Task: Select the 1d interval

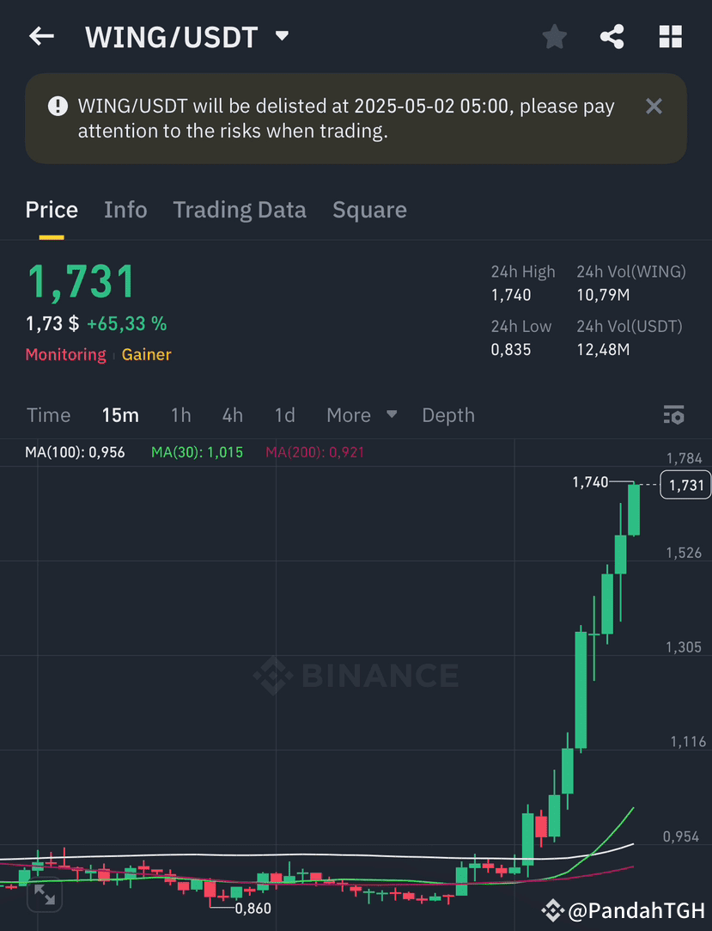Action: pos(285,415)
